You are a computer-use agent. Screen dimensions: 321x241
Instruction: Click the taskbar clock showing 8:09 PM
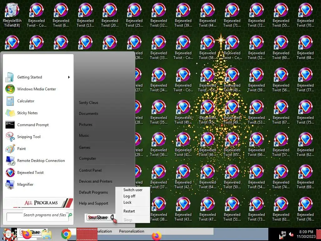306,234
